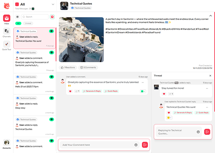Close the Thread panel
Image resolution: width=215 pixels, height=153 pixels.
[210, 76]
